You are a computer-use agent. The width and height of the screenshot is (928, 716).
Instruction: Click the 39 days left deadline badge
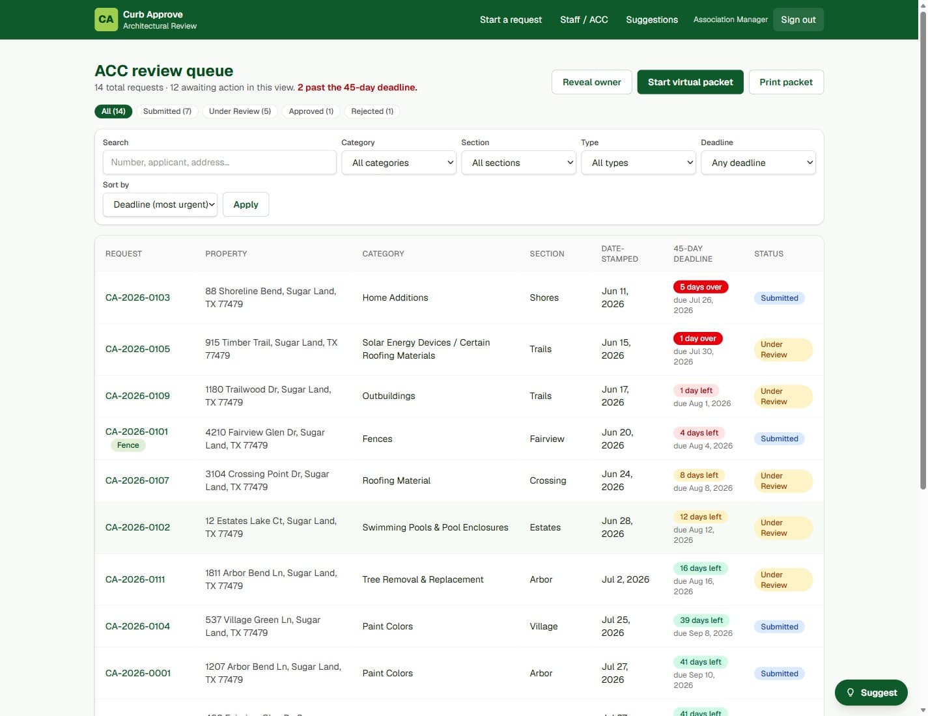pos(701,620)
